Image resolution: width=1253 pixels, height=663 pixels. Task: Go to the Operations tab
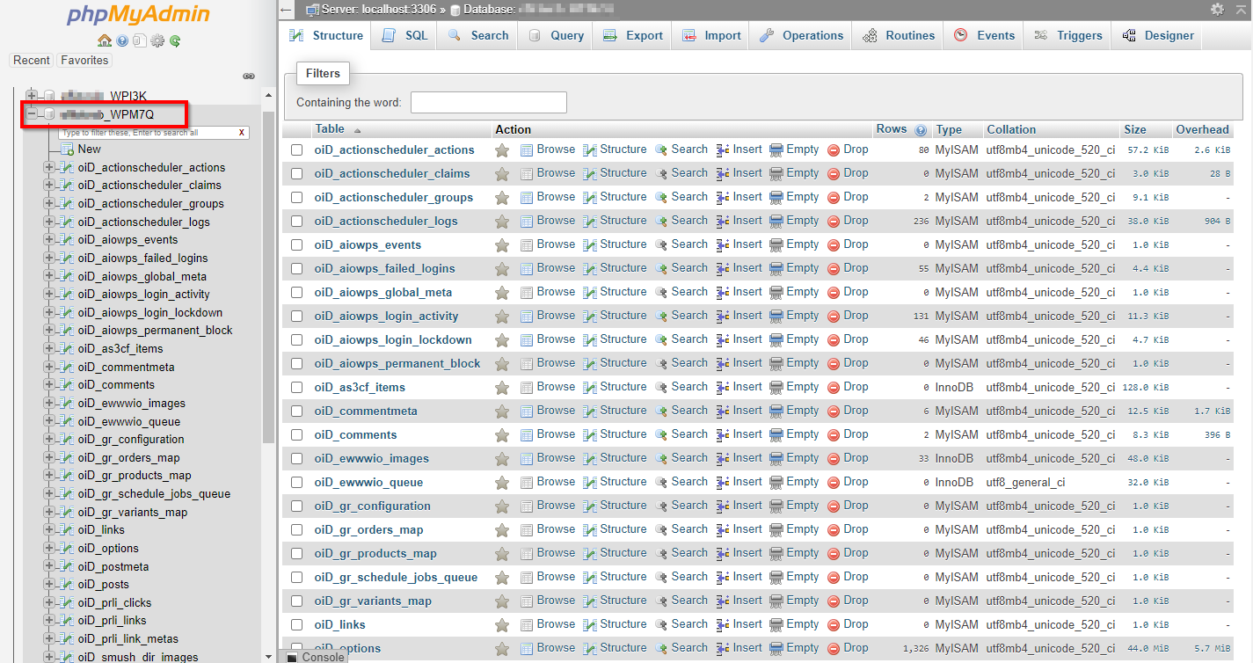801,36
